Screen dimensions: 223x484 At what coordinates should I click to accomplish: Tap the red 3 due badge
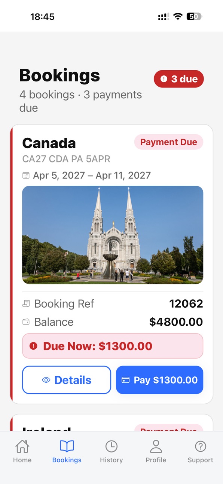(179, 79)
